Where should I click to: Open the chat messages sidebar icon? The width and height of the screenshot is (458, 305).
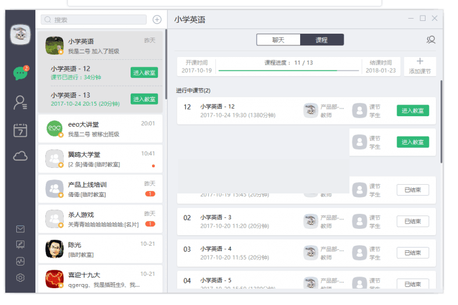pos(20,74)
